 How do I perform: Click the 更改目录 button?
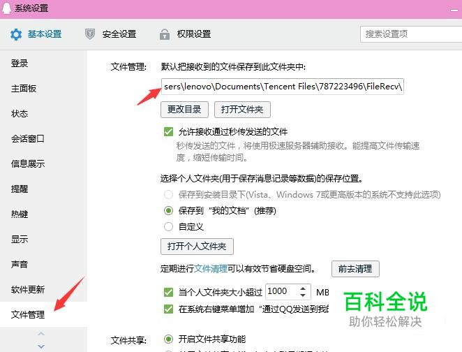click(184, 110)
